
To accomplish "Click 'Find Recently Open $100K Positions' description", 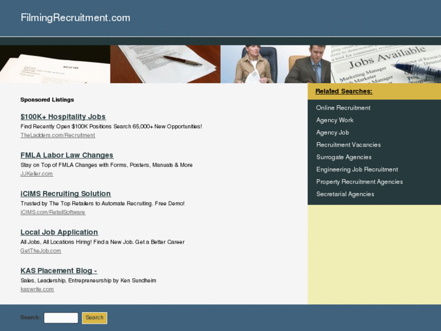I will [111, 126].
